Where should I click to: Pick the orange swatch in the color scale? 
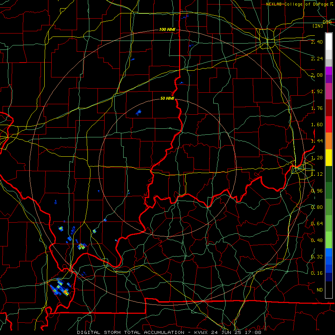pyautogui.click(x=329, y=141)
